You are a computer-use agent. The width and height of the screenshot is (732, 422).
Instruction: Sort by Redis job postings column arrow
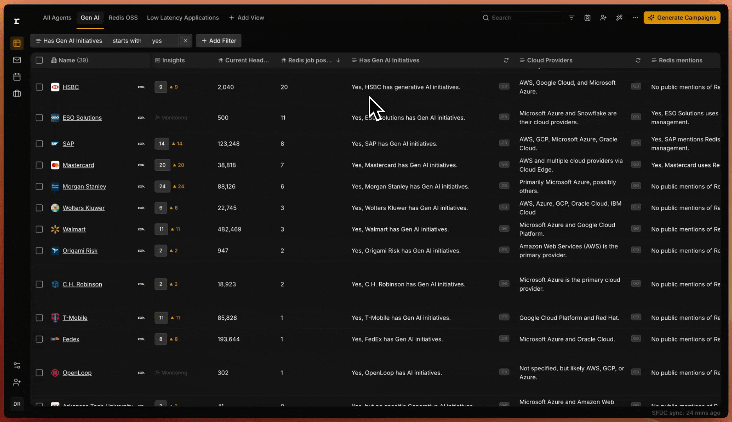[338, 60]
